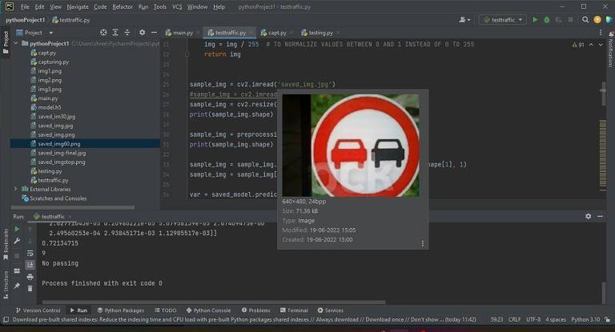Image resolution: width=615 pixels, height=332 pixels.
Task: Hide the Run tool window with minimize icon
Action: coord(599,216)
